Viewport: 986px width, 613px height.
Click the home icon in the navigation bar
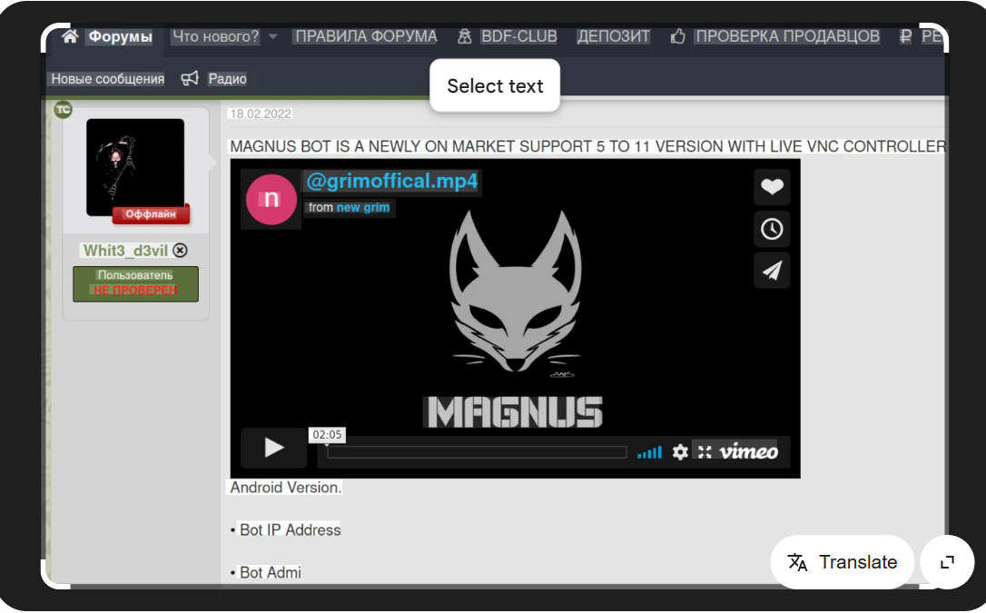(69, 35)
